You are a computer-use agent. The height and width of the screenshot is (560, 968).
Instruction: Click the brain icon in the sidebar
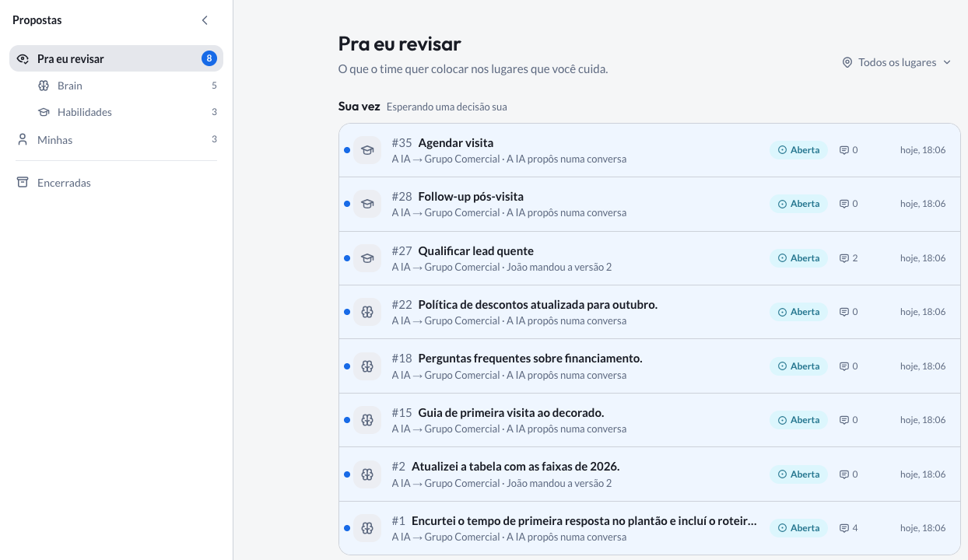point(44,86)
